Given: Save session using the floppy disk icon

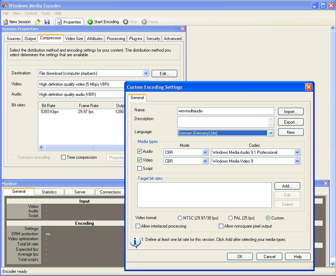Looking at the screenshot, I should pos(47,22).
